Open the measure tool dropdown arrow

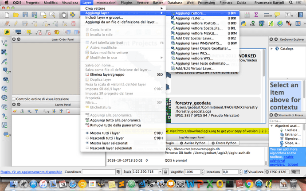click(271, 16)
